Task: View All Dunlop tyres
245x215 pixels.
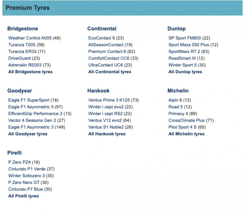Action: 185,72
